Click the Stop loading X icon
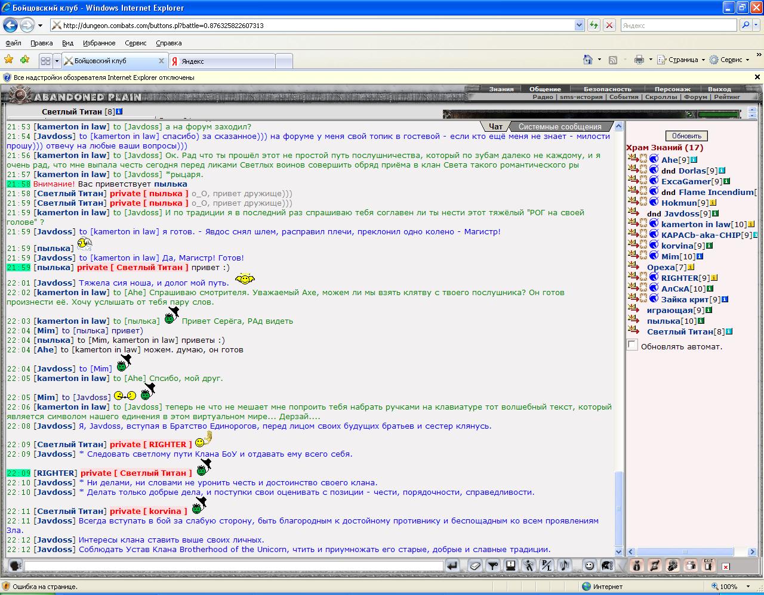764x595 pixels. [609, 25]
